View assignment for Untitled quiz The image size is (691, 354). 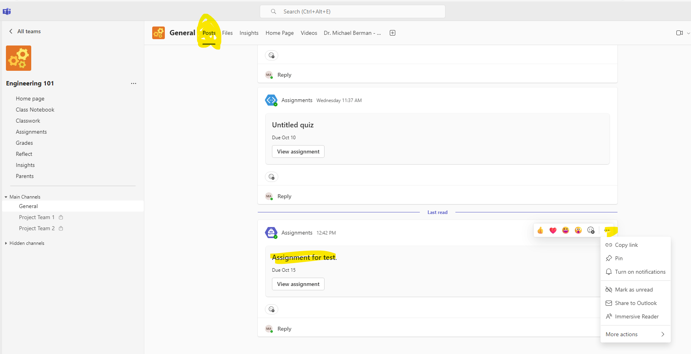298,151
